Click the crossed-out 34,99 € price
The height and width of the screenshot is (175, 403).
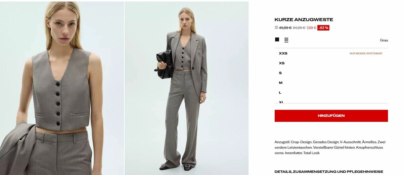coord(299,28)
